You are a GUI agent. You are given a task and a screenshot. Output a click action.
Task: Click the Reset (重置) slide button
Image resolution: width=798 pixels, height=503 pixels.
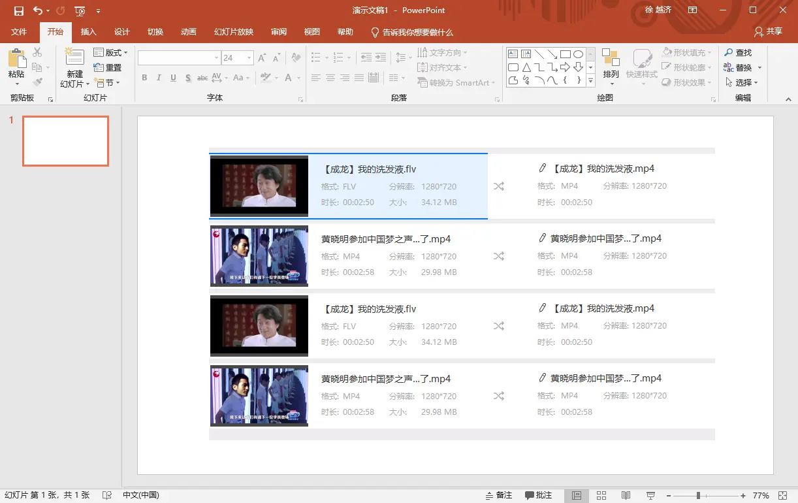tap(108, 67)
